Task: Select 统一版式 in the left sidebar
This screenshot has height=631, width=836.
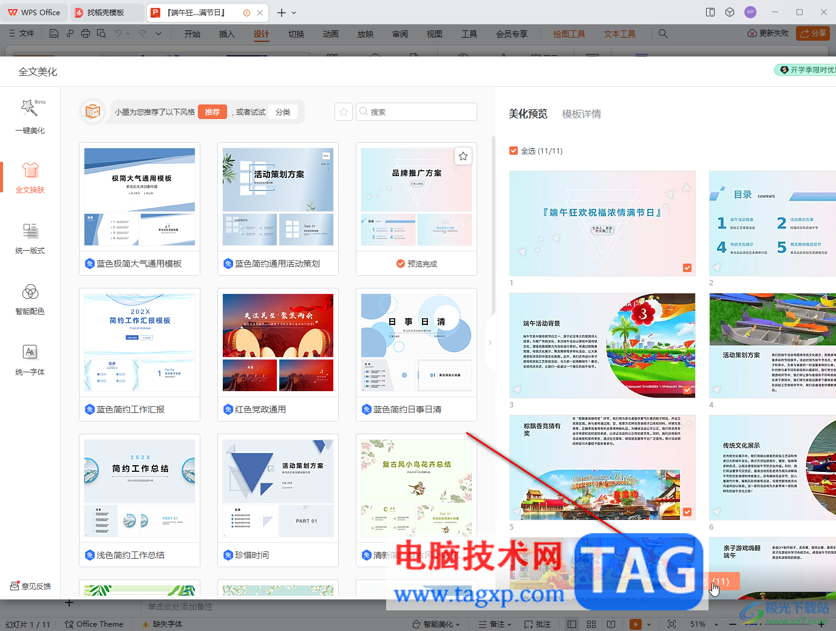Action: pos(30,237)
